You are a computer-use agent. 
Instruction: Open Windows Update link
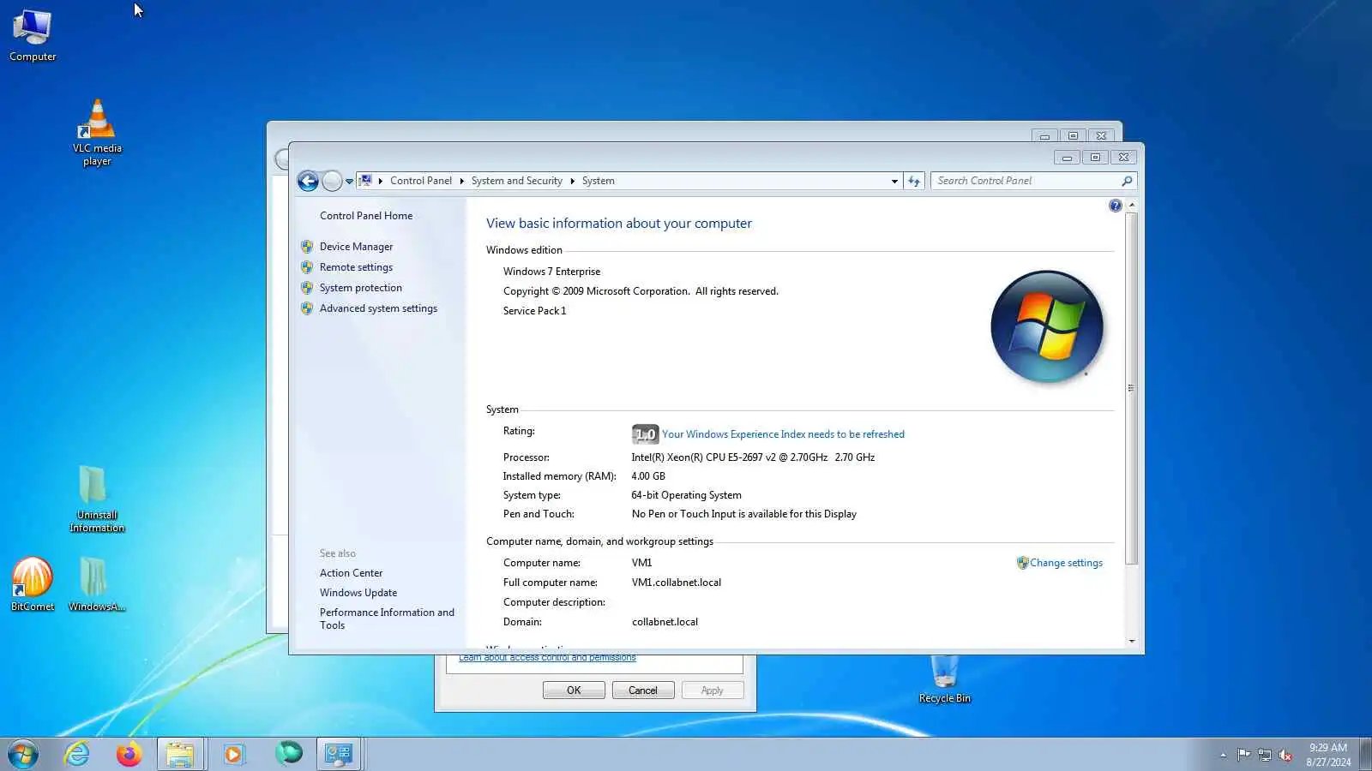click(x=358, y=593)
